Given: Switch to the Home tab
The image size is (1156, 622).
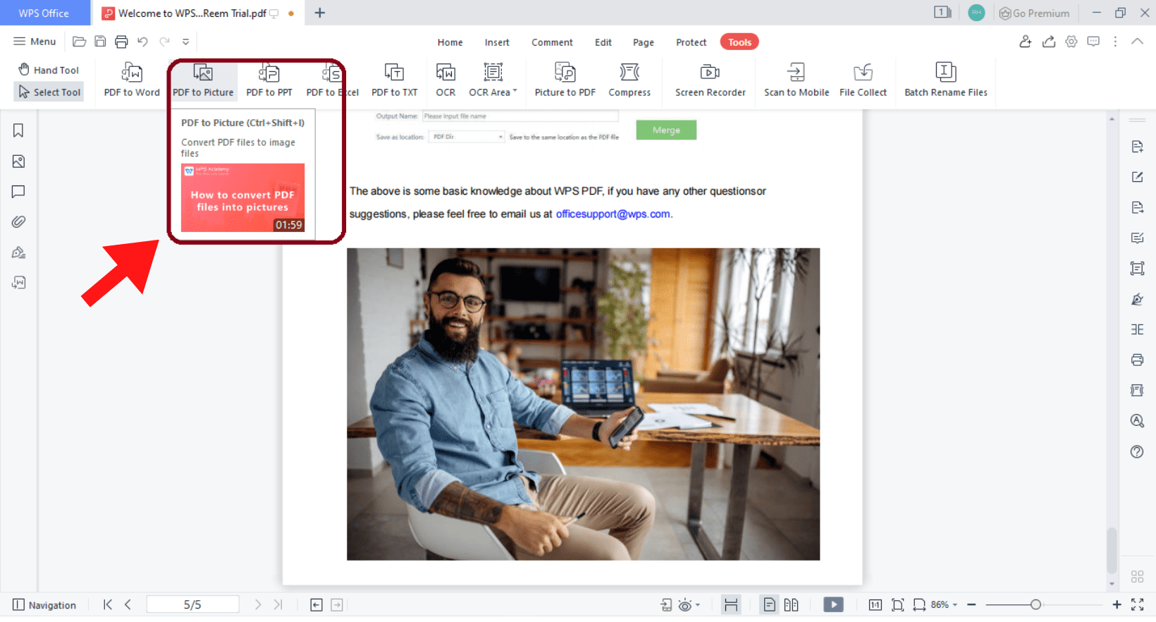Looking at the screenshot, I should pos(450,42).
